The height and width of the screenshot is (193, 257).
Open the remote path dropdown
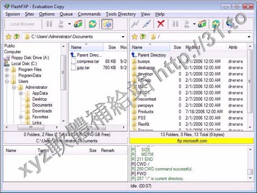click(249, 37)
